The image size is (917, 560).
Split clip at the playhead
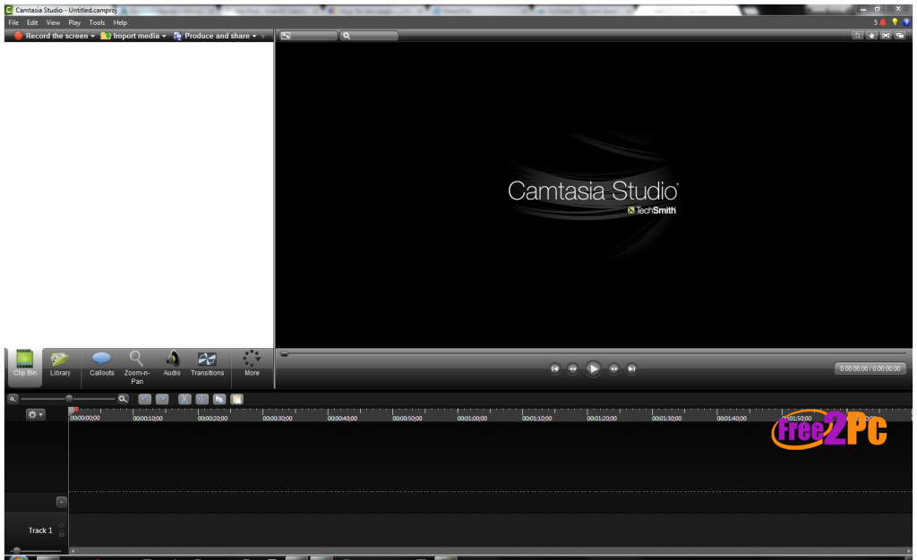tap(201, 399)
